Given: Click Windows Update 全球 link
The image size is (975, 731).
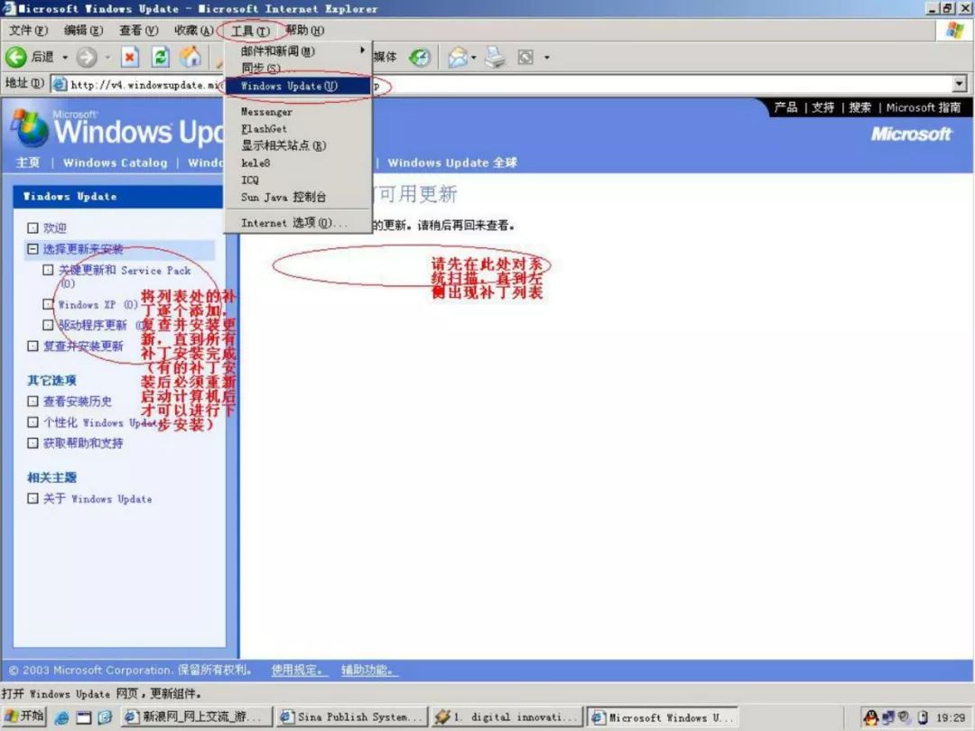Looking at the screenshot, I should tap(452, 162).
